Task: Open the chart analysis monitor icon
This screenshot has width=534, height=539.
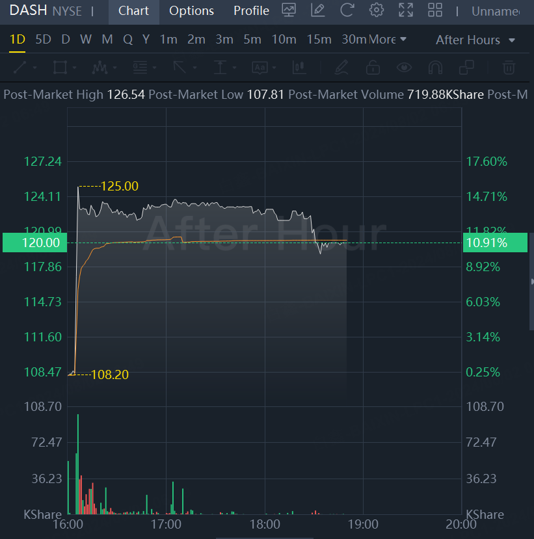Action: point(289,10)
